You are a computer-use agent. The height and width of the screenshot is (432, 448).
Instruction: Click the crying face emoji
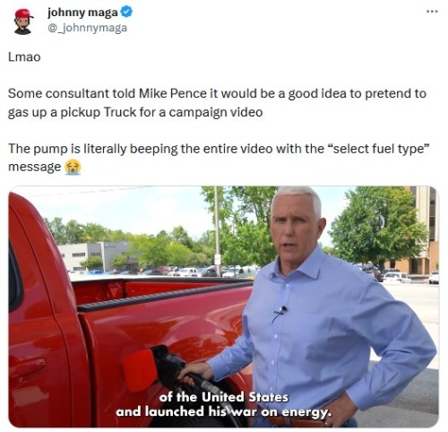coord(73,167)
